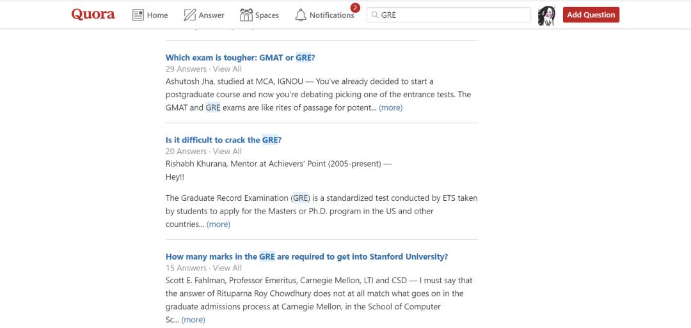The width and height of the screenshot is (691, 328).
Task: Open the profile avatar menu
Action: (x=546, y=15)
